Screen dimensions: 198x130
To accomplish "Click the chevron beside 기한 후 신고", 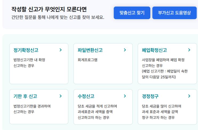I will click(60, 96).
